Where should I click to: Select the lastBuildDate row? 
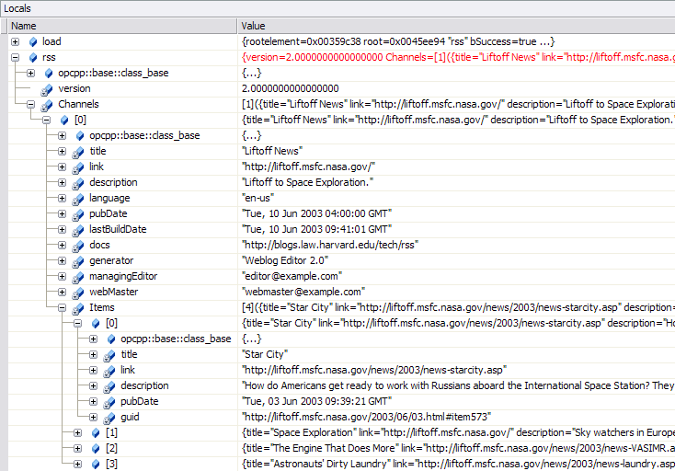tap(118, 229)
